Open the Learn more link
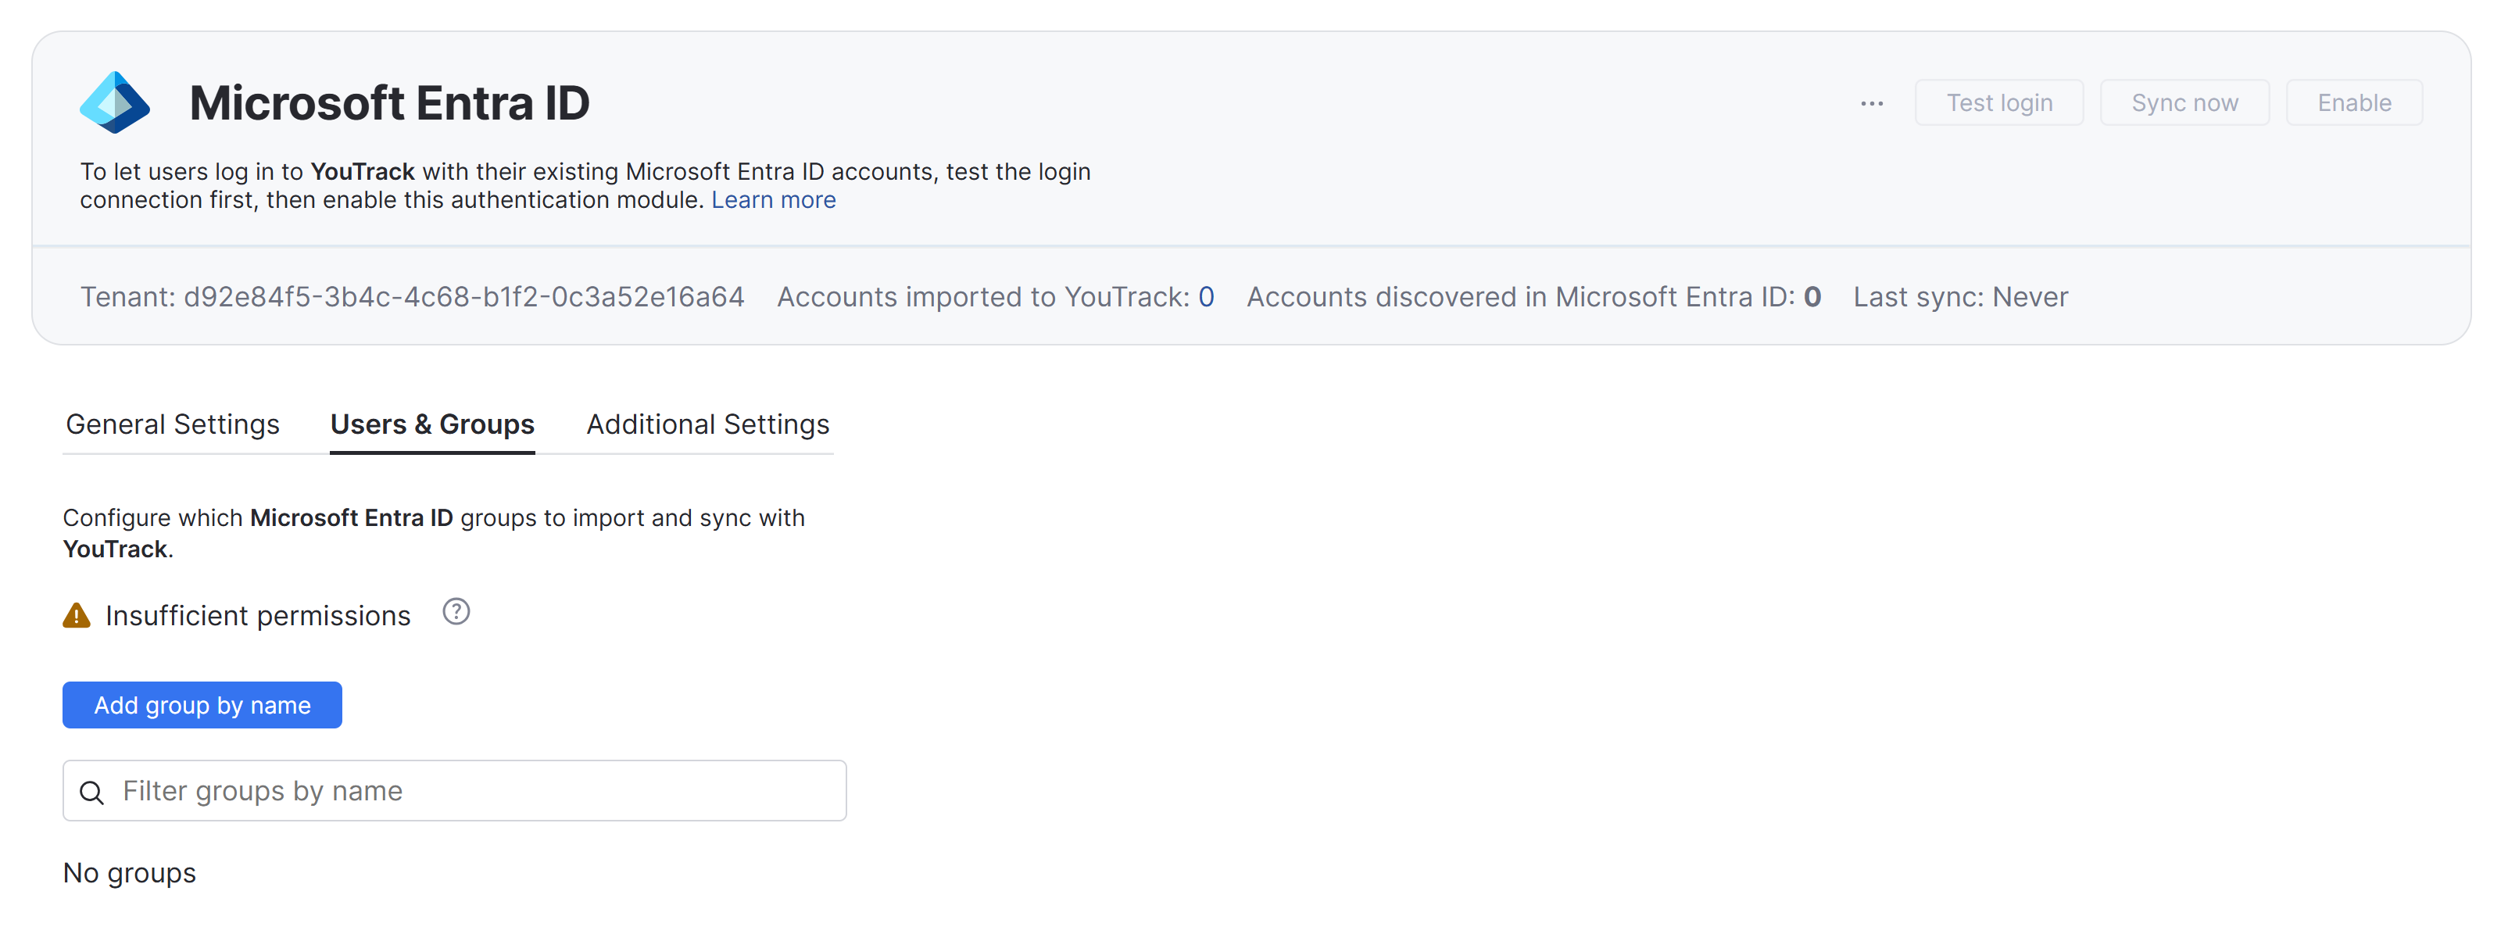 pyautogui.click(x=773, y=200)
